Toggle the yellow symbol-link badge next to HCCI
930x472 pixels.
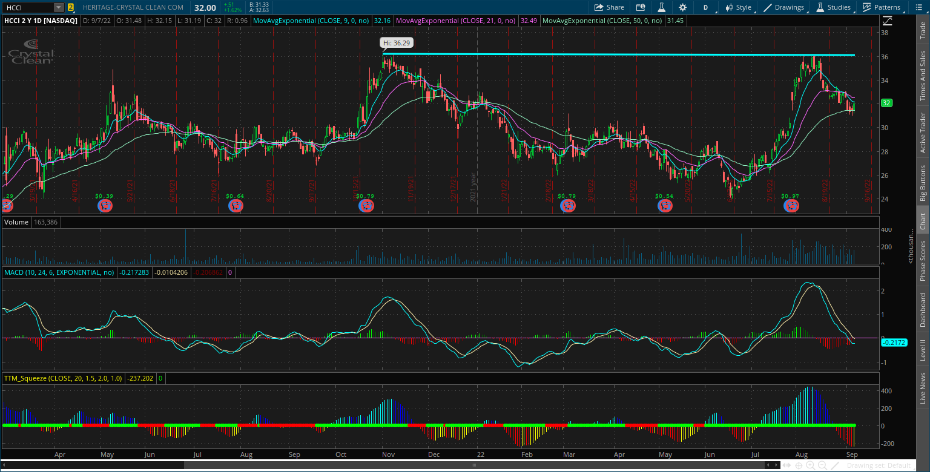pos(72,7)
